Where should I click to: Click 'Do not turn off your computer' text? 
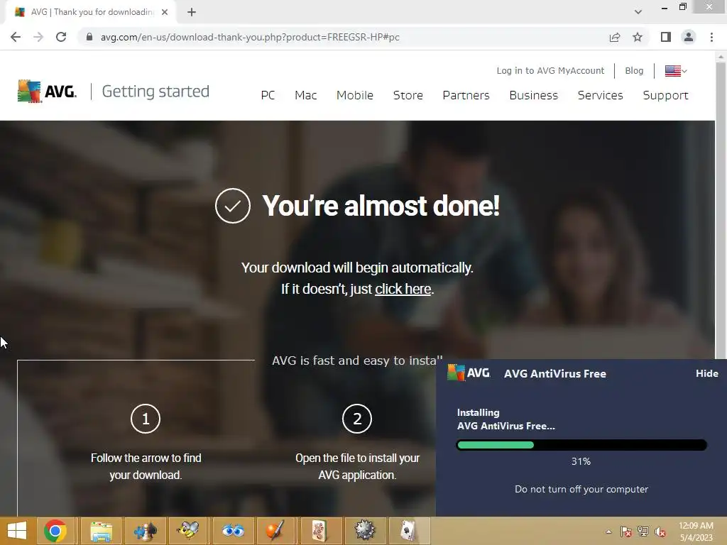tap(581, 489)
